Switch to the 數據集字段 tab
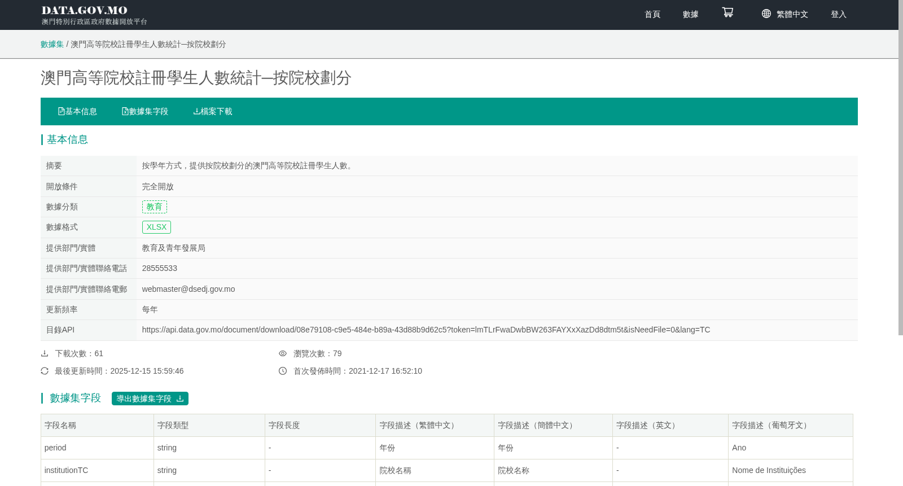This screenshot has height=486, width=903. tap(145, 111)
